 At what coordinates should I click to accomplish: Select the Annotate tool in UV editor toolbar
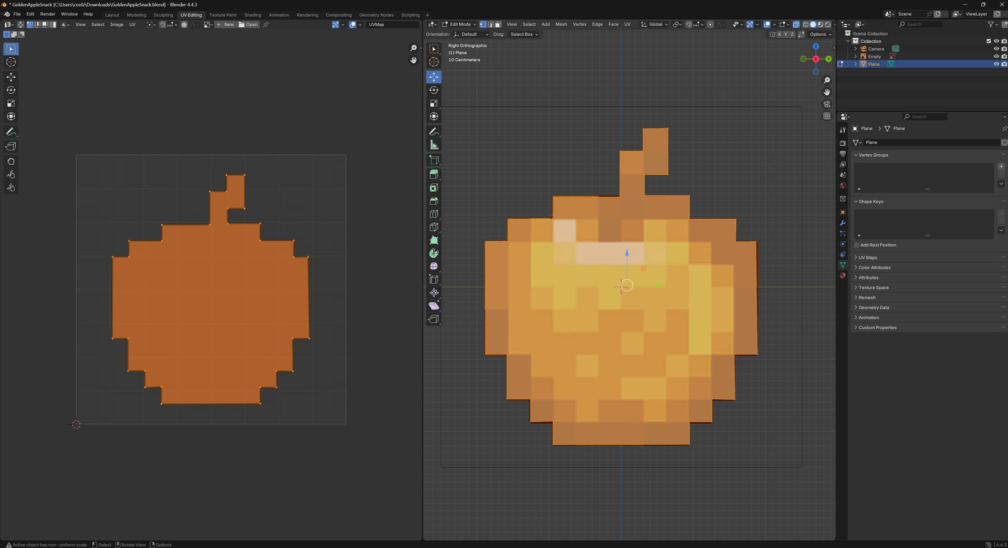click(11, 132)
